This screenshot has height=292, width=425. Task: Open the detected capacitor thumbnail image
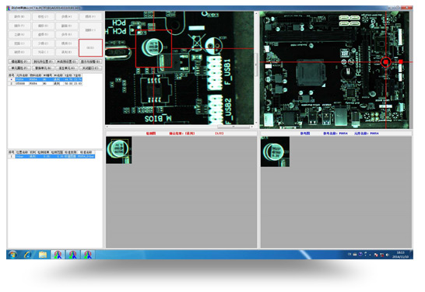click(x=119, y=150)
